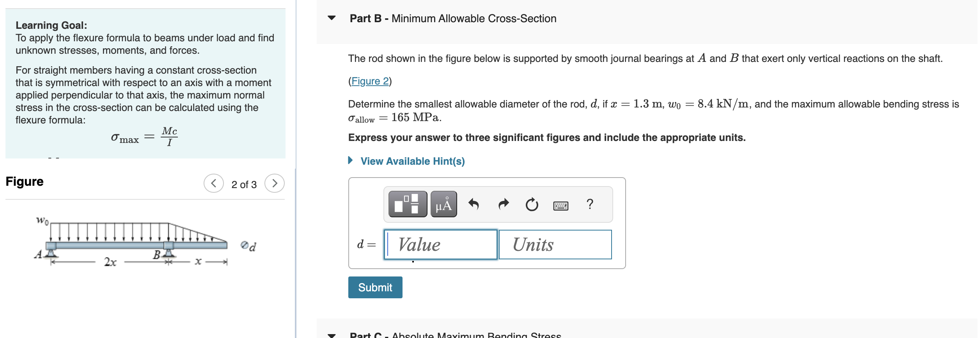Open the equation templates icon
Image resolution: width=979 pixels, height=338 pixels.
(x=407, y=204)
